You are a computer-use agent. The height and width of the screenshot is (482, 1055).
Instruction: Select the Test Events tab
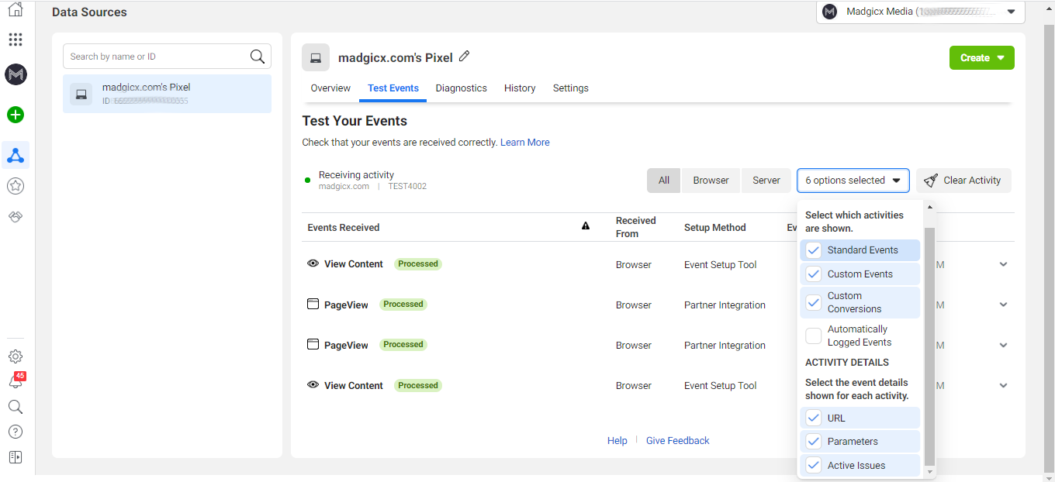point(393,88)
